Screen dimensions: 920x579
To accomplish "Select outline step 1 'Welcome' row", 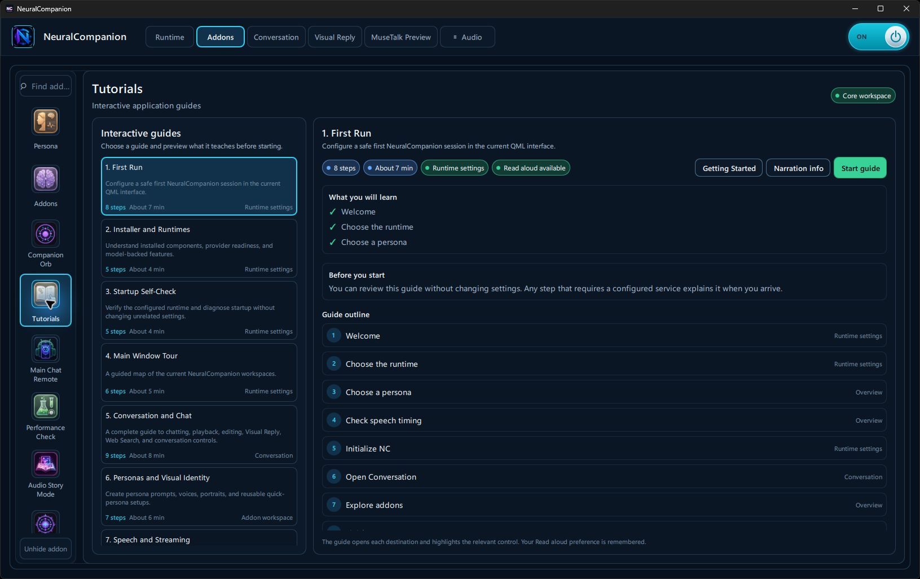I will click(x=604, y=336).
